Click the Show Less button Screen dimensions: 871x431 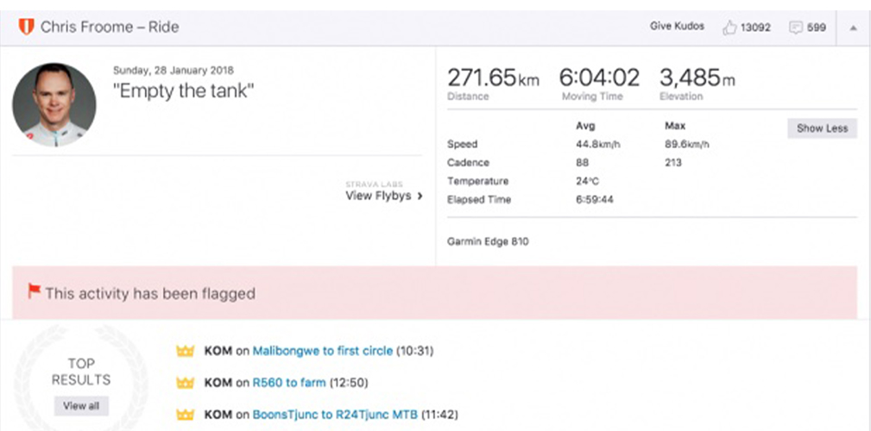coord(821,128)
